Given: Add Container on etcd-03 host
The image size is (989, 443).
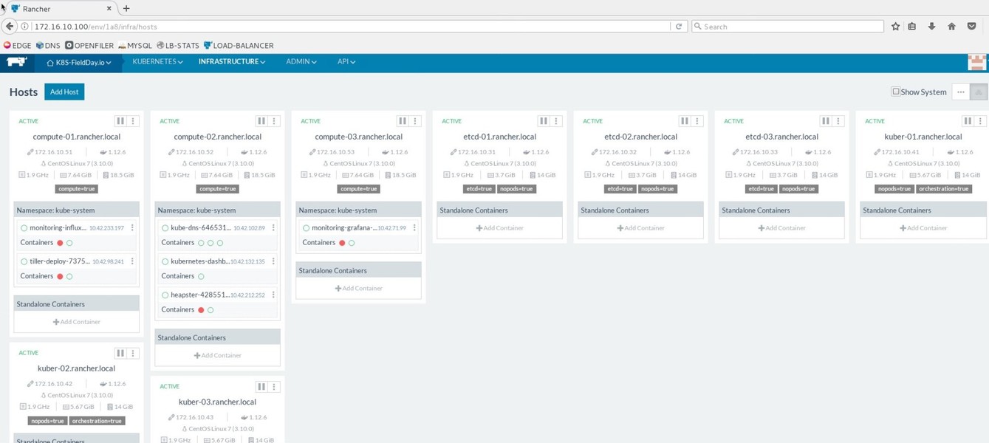Looking at the screenshot, I should click(781, 228).
